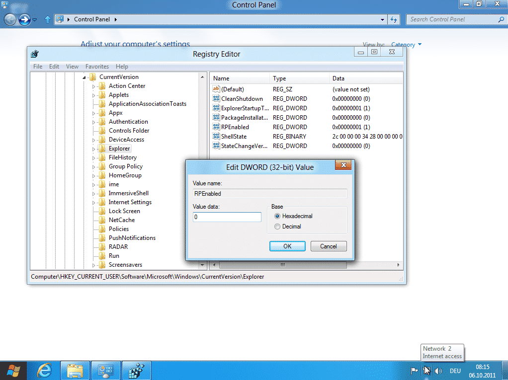Click the Controls Folder key icon
Screen dimensions: 508x380
[x=102, y=131]
